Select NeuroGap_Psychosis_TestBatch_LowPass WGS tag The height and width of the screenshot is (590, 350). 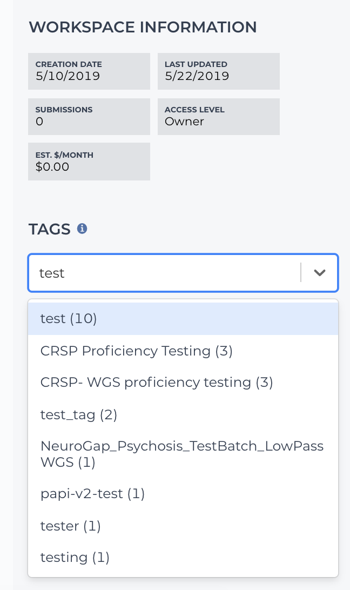pyautogui.click(x=183, y=454)
